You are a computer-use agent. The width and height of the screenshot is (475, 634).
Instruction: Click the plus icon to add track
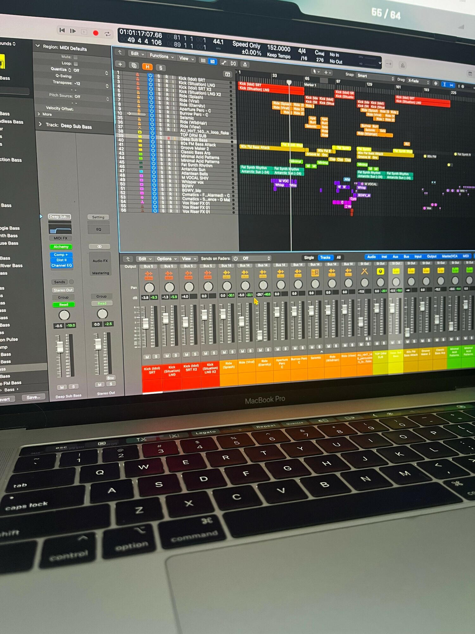point(120,64)
